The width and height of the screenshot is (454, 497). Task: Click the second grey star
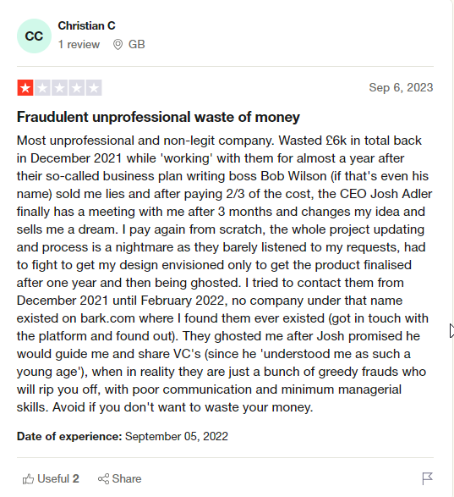coord(42,88)
